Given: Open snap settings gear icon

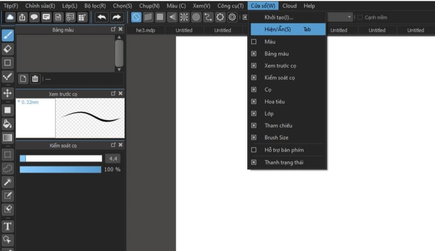Looking at the screenshot, I should (232, 17).
